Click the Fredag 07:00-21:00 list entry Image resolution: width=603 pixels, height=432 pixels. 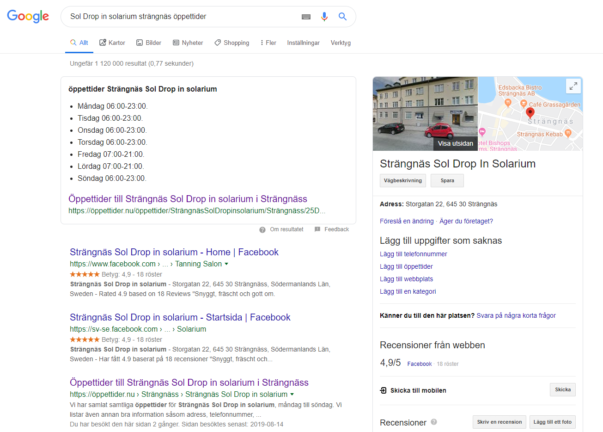(x=111, y=154)
